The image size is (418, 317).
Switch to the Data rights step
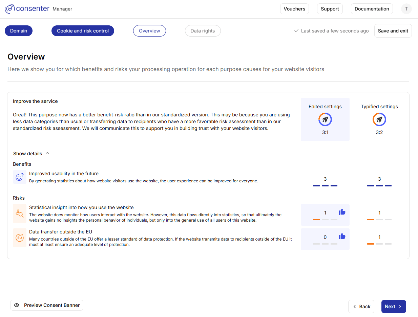tap(203, 30)
